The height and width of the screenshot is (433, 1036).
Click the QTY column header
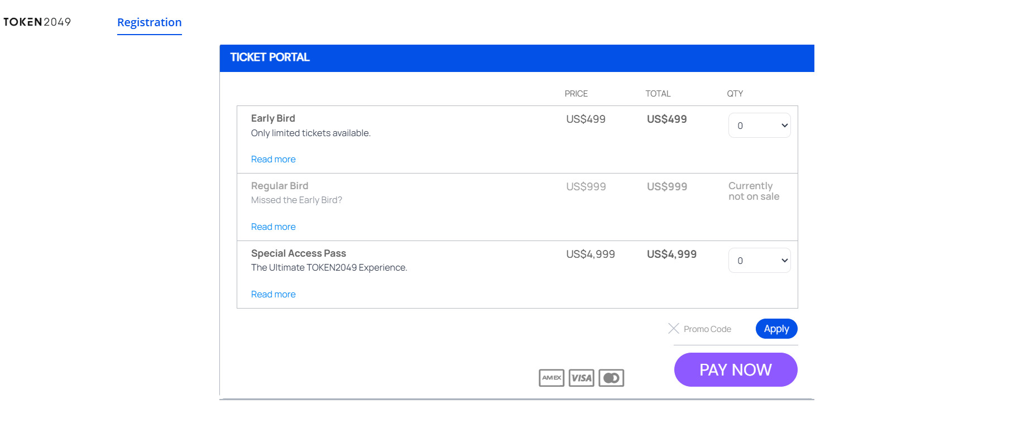(735, 94)
